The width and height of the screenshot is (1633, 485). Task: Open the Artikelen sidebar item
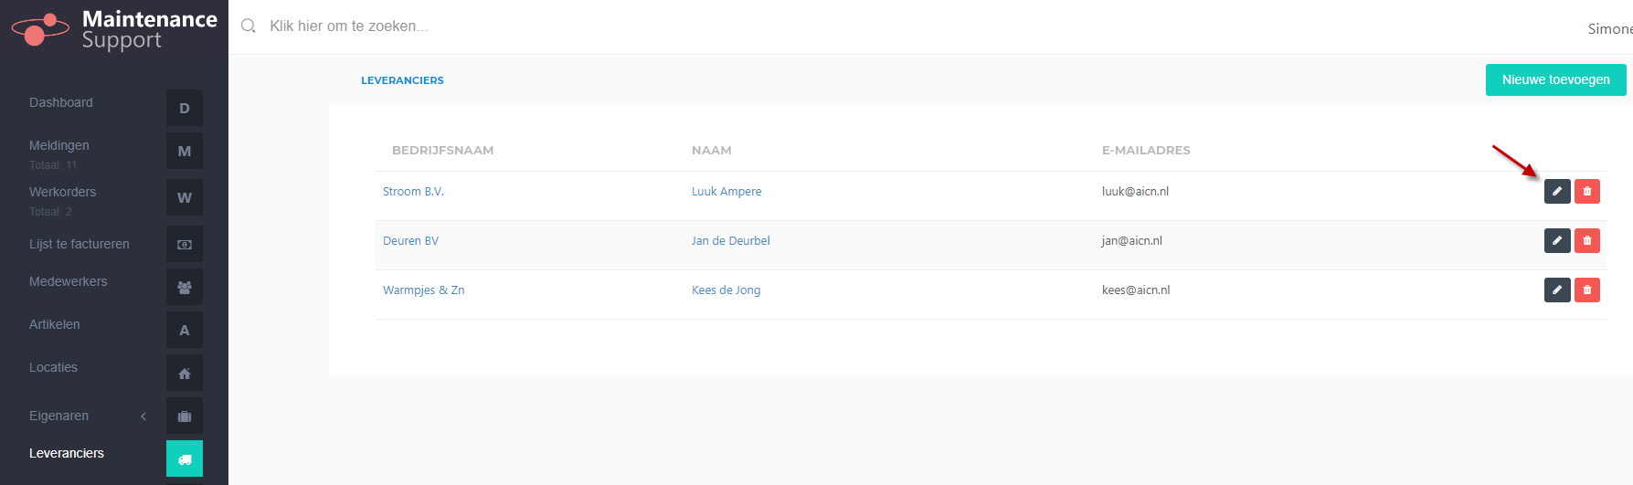click(x=55, y=324)
